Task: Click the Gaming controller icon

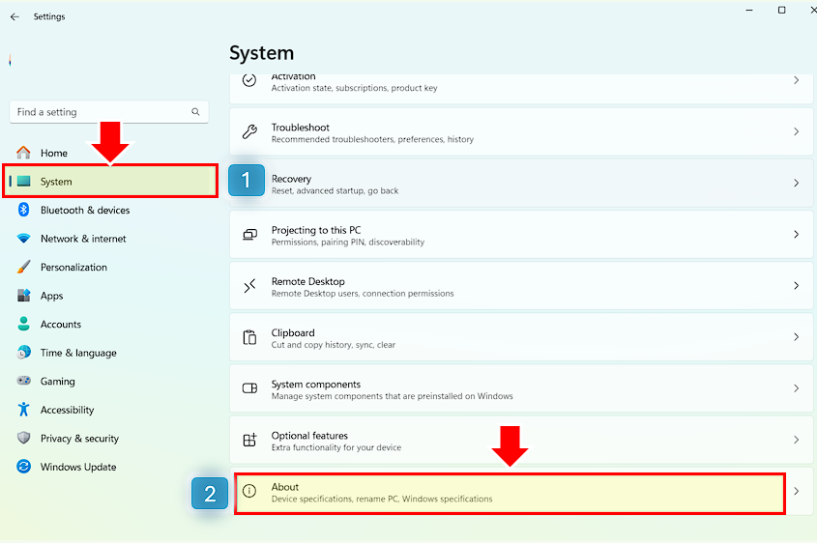Action: point(23,381)
